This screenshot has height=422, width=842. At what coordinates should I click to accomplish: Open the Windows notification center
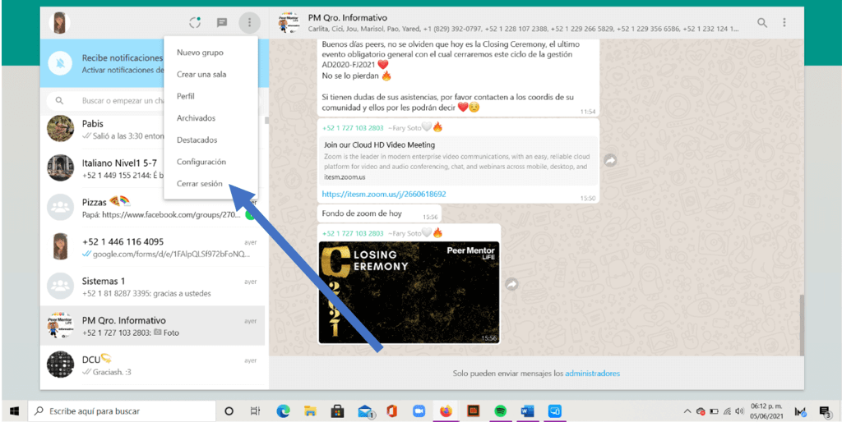tap(825, 412)
